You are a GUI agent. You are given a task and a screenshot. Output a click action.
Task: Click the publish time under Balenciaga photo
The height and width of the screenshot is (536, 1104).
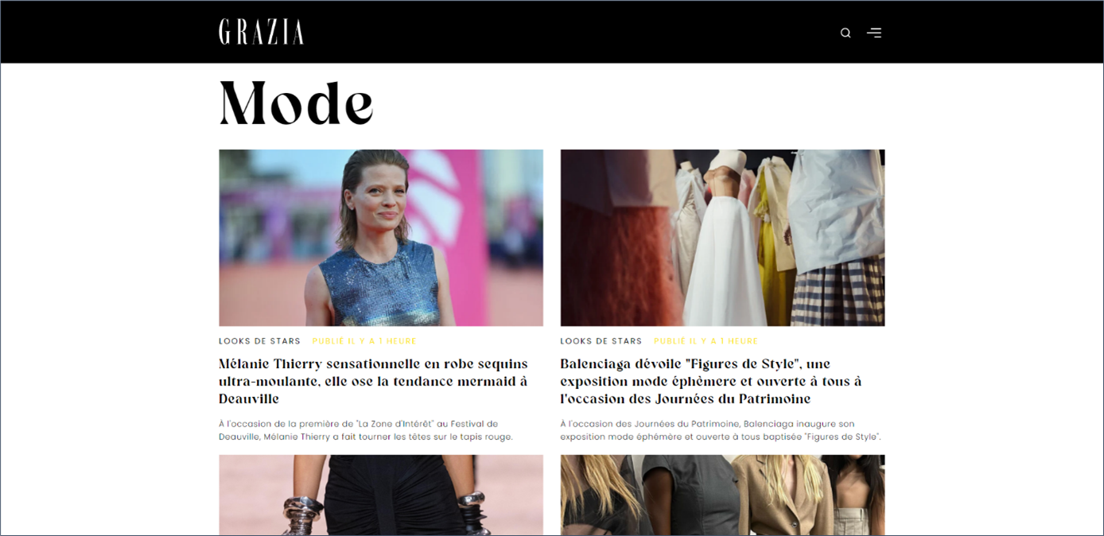706,341
